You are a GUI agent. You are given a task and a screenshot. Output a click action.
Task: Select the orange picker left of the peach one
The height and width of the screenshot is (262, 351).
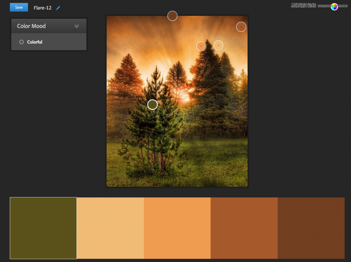click(x=201, y=46)
